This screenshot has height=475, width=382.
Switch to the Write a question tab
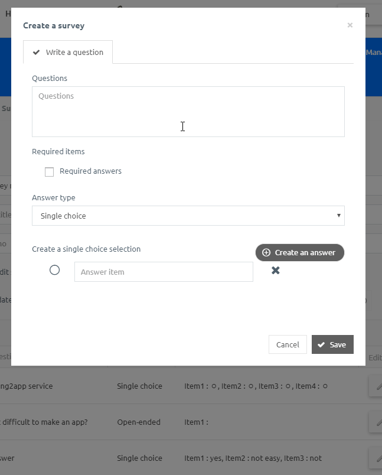tap(67, 52)
